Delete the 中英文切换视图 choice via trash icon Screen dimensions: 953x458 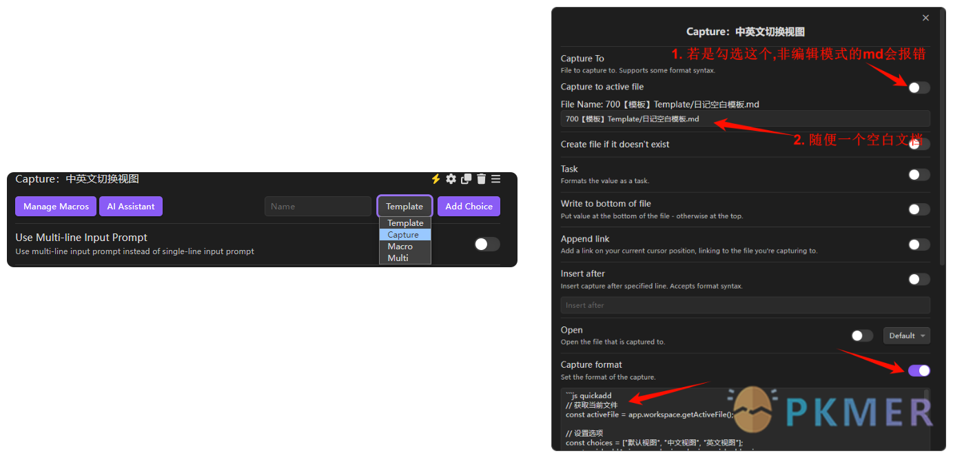point(482,179)
